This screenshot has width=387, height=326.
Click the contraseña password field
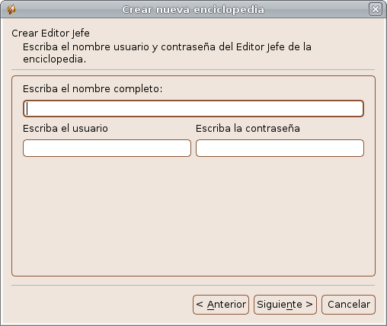click(280, 148)
